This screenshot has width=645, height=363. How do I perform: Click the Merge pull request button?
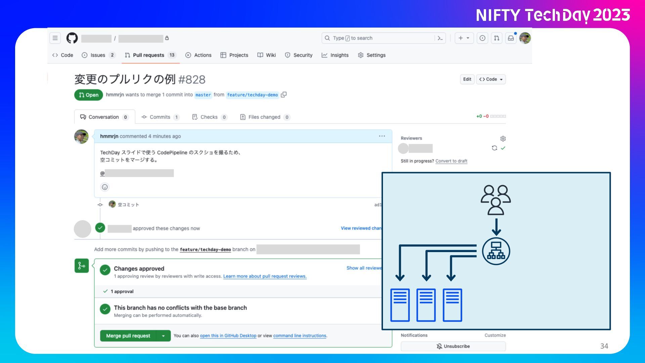click(x=128, y=336)
